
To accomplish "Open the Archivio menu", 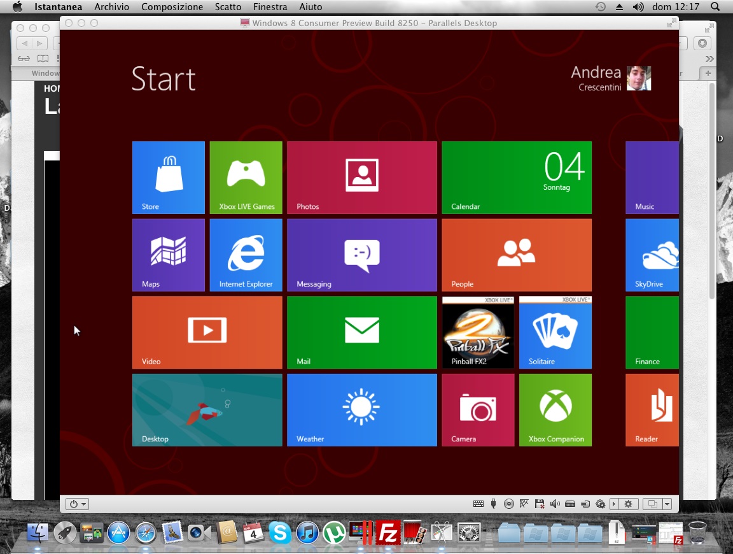I will [112, 6].
